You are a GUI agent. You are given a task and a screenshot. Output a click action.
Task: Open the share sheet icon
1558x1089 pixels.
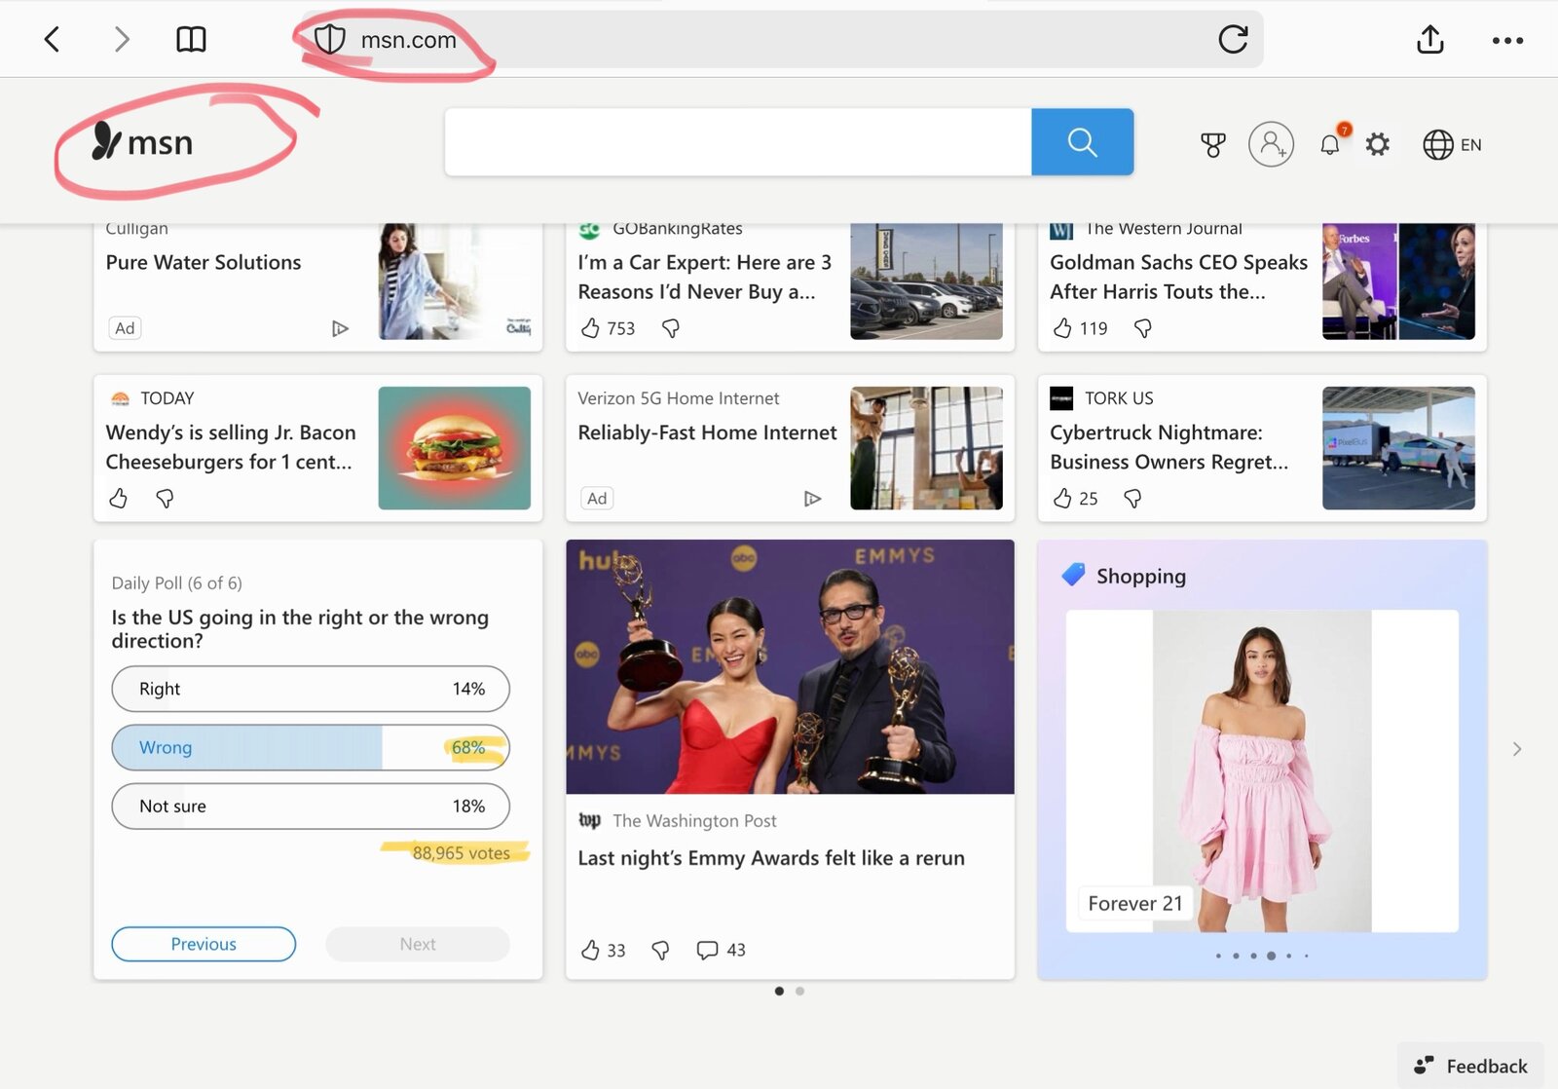click(1429, 39)
